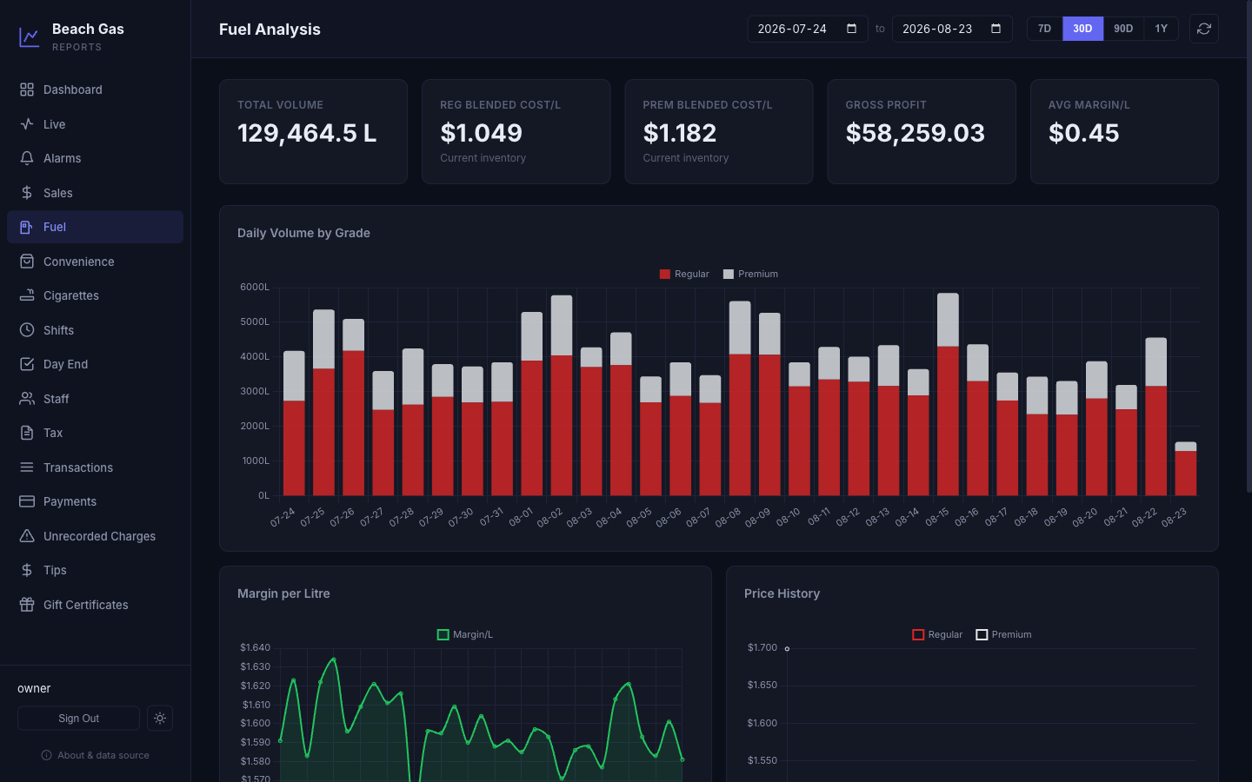The width and height of the screenshot is (1252, 782).
Task: Refresh data with the refresh icon button
Action: click(1204, 29)
